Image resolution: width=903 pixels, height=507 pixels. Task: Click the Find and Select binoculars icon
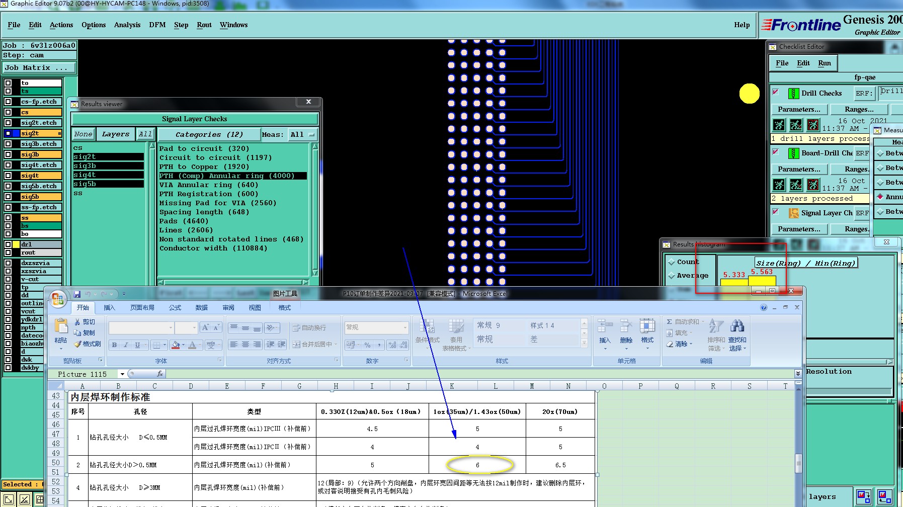(x=737, y=326)
